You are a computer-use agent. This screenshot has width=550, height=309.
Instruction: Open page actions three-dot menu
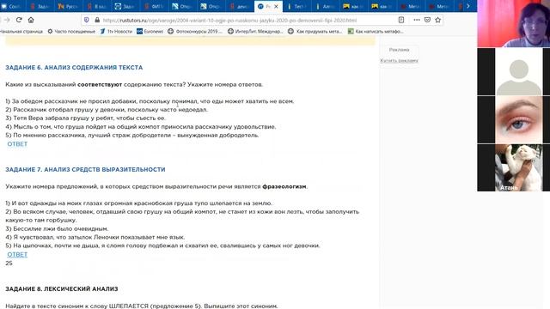pos(416,20)
